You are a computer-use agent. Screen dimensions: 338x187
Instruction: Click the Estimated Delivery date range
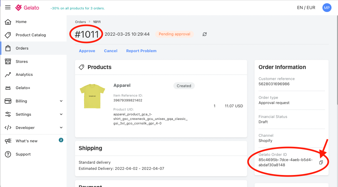121,169
